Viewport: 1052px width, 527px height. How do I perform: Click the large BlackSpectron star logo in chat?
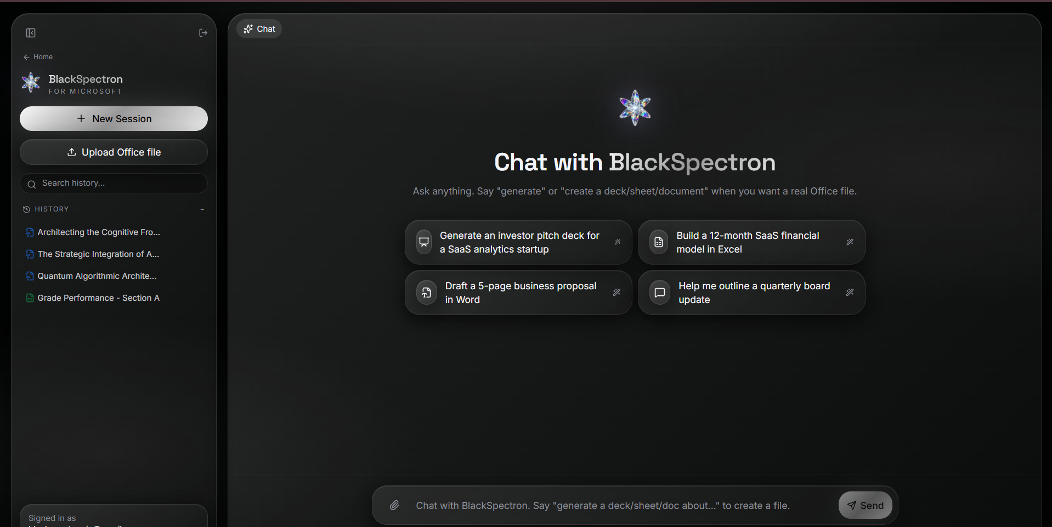click(x=635, y=108)
